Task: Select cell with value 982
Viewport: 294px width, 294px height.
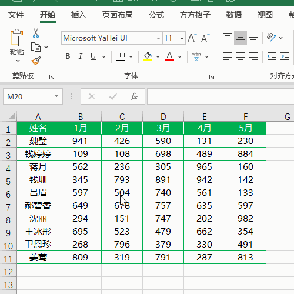Action: [245, 219]
